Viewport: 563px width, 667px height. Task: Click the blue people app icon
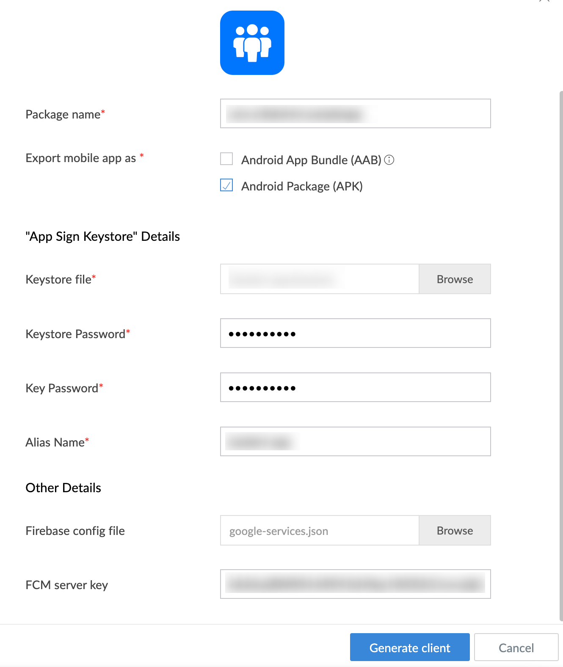coord(252,43)
